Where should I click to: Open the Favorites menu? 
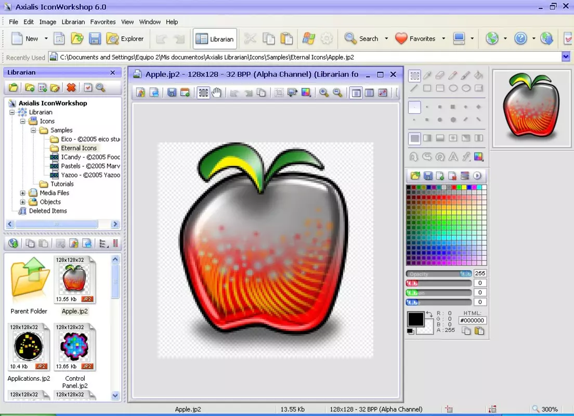pyautogui.click(x=103, y=22)
